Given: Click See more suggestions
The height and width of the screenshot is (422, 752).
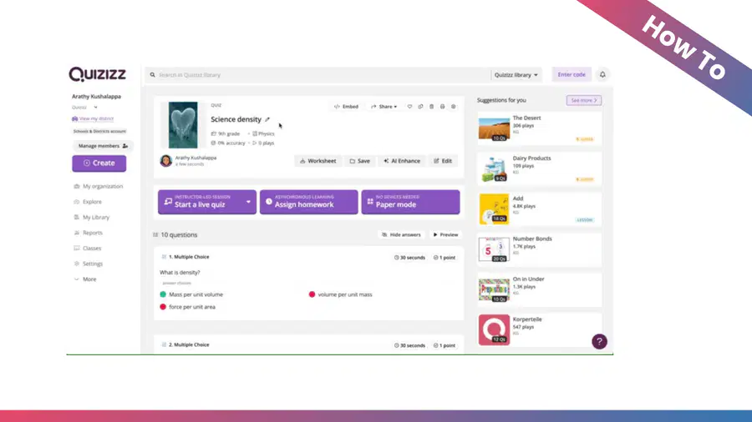Looking at the screenshot, I should click(x=584, y=100).
